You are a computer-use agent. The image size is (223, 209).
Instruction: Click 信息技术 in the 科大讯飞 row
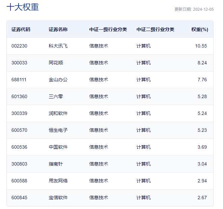99,46
